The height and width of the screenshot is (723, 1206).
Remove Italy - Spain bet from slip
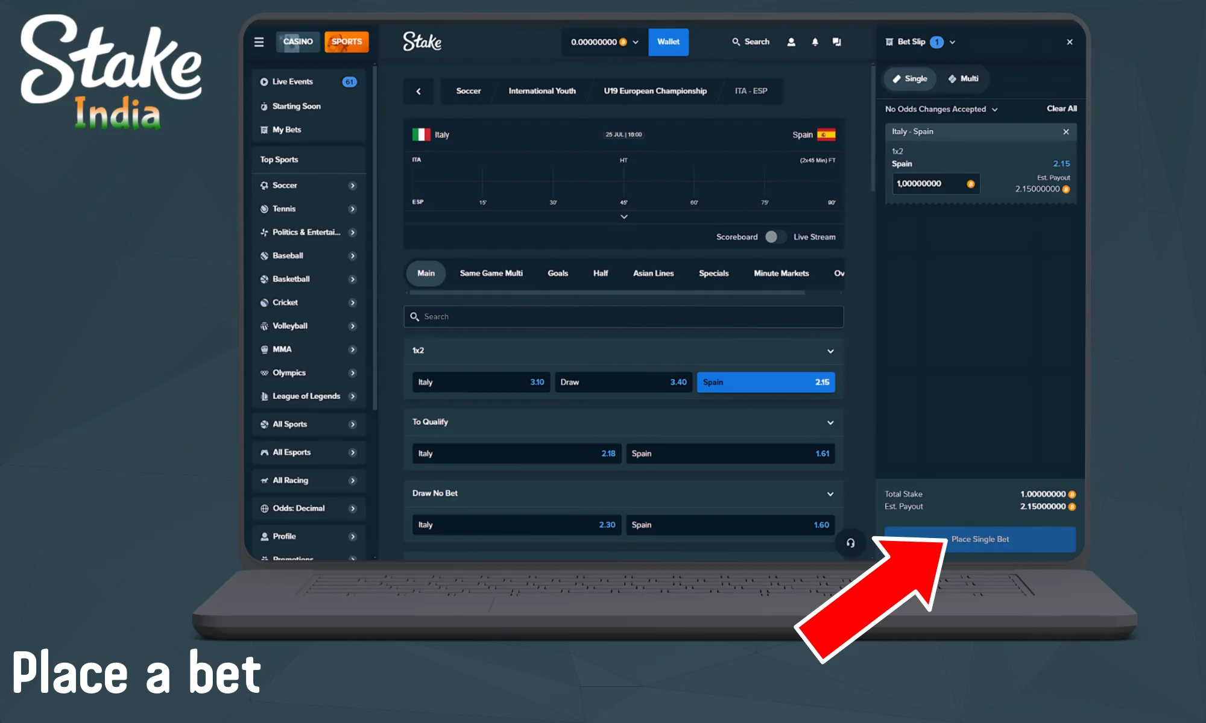[1066, 132]
